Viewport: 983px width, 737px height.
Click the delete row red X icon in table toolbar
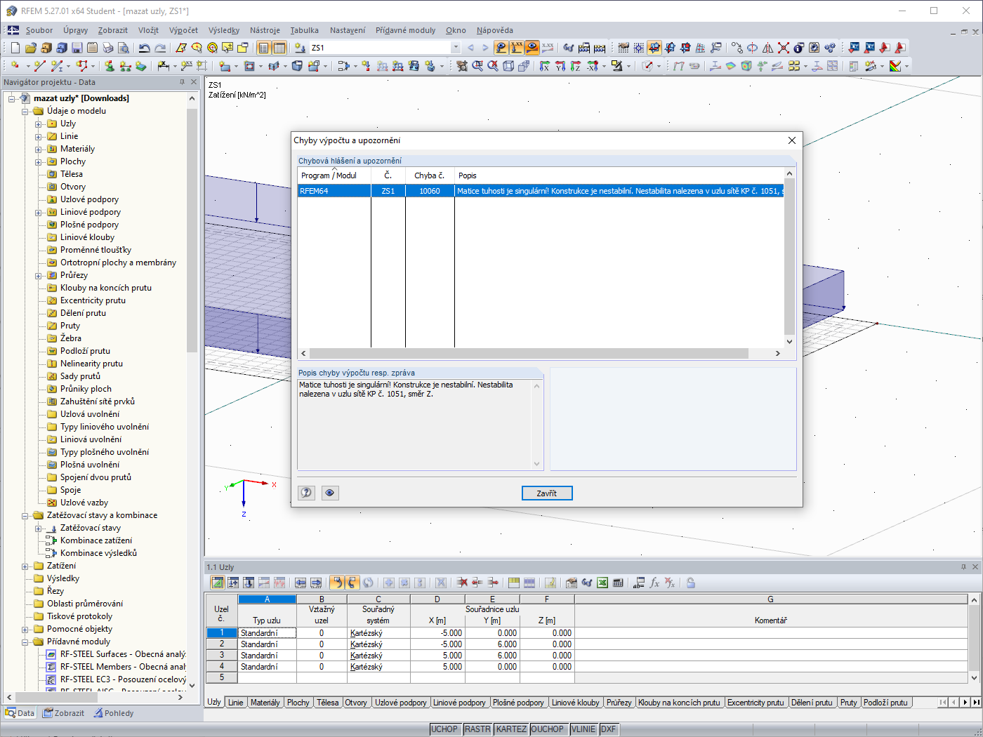tap(462, 583)
